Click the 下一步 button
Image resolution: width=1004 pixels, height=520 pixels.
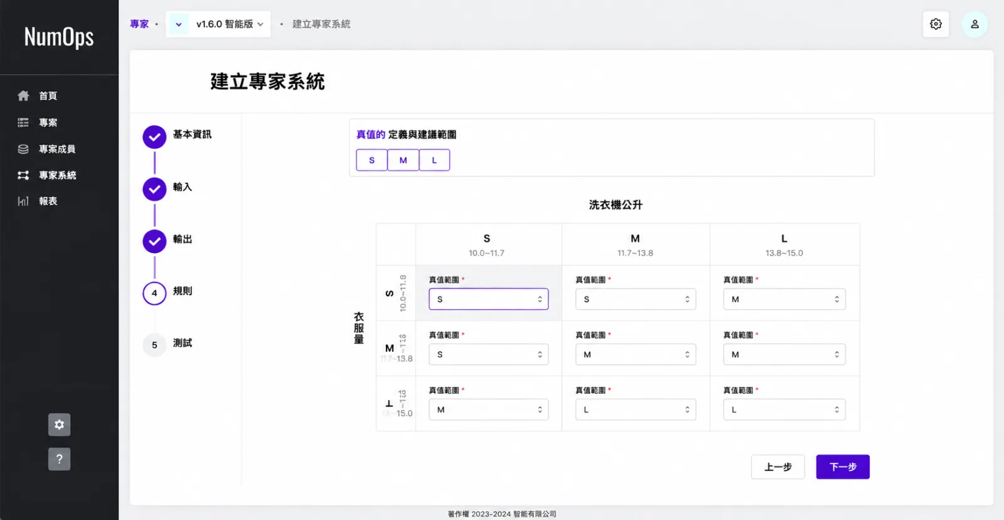tap(843, 467)
